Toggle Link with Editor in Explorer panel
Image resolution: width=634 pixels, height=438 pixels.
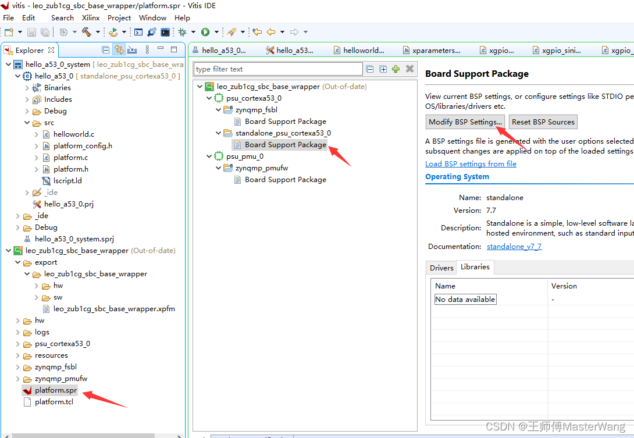[x=119, y=49]
